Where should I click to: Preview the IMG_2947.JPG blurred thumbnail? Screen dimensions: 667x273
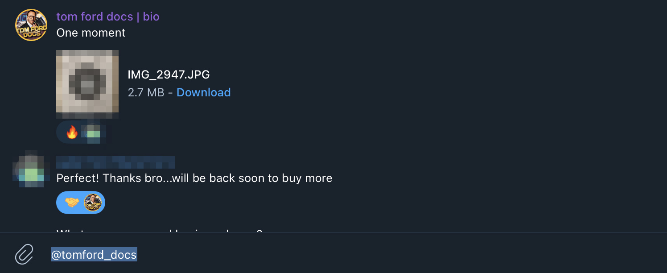click(x=87, y=84)
